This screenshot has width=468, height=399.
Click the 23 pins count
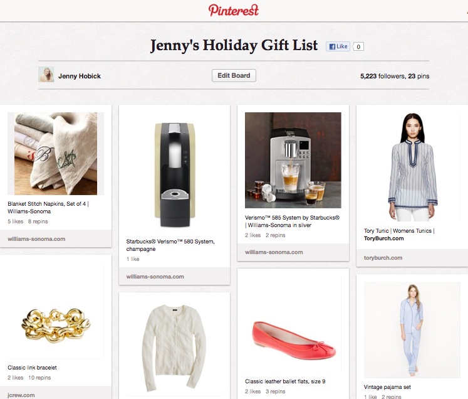click(x=419, y=76)
